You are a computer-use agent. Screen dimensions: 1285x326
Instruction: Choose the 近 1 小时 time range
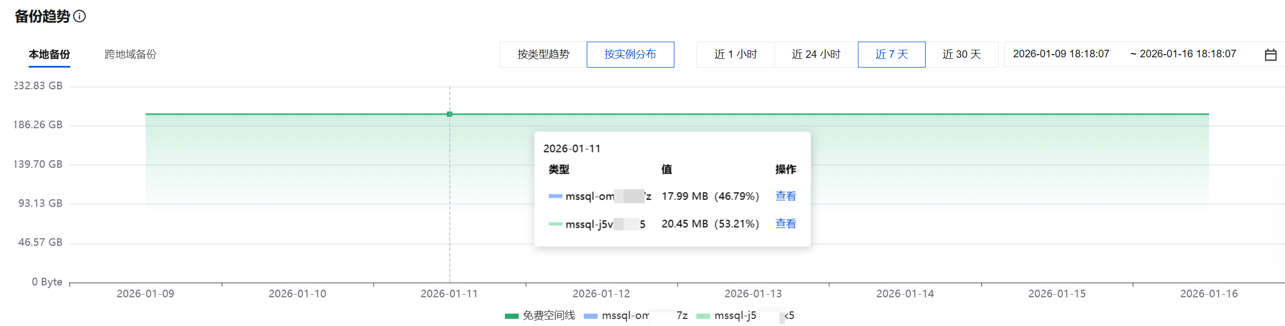pos(735,55)
